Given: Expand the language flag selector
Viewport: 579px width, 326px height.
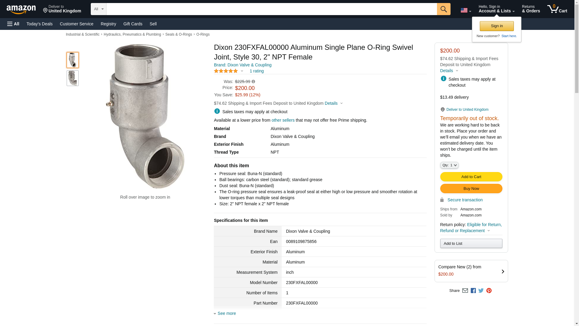Looking at the screenshot, I should [x=466, y=11].
